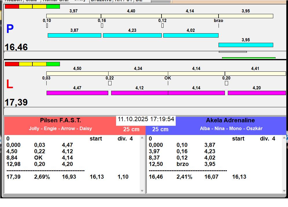
Task: Click start label in Pilsen results header
Action: tap(96, 138)
